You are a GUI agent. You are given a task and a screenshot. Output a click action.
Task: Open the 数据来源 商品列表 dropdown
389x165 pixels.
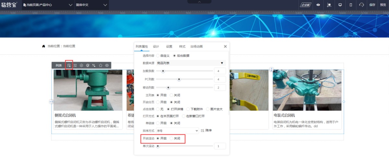191,63
